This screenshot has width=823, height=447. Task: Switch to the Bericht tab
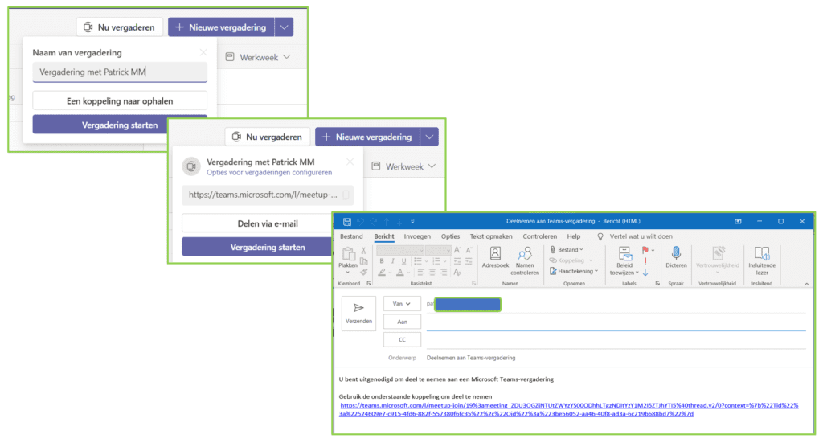pyautogui.click(x=384, y=236)
